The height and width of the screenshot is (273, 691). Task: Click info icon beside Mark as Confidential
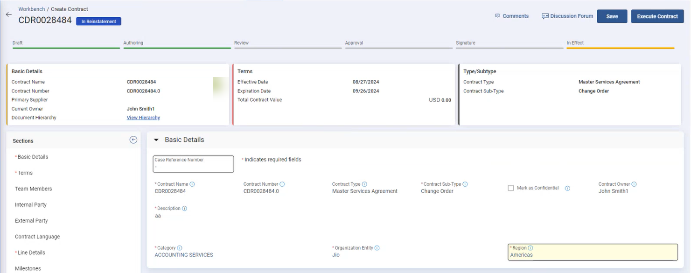click(x=567, y=189)
